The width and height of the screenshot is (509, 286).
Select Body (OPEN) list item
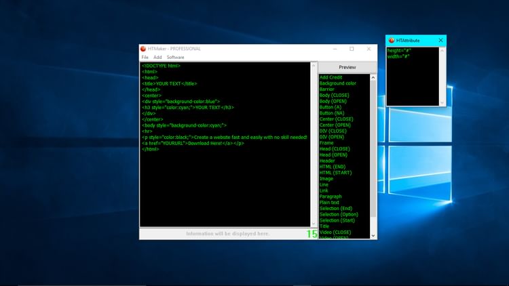coord(333,101)
